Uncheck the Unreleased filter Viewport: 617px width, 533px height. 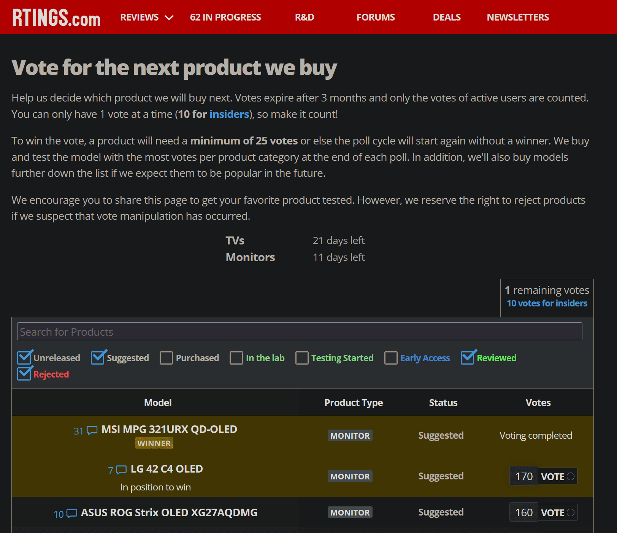(24, 358)
